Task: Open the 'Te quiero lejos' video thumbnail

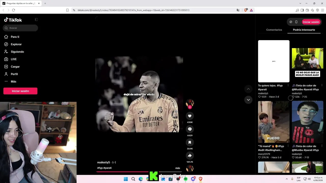Action: [274, 61]
